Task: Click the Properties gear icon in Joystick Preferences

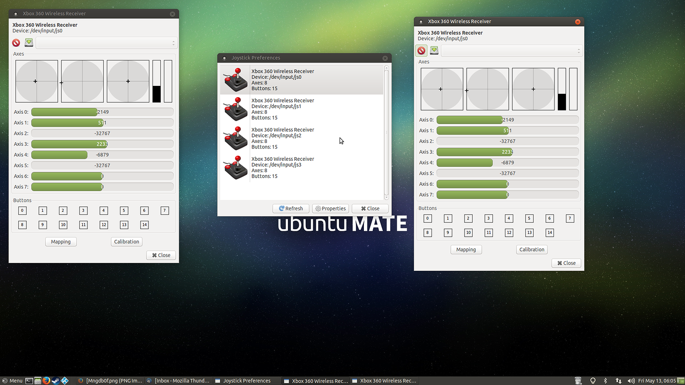Action: coord(318,209)
